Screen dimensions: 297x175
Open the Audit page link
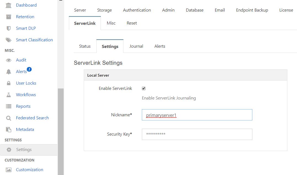click(21, 60)
